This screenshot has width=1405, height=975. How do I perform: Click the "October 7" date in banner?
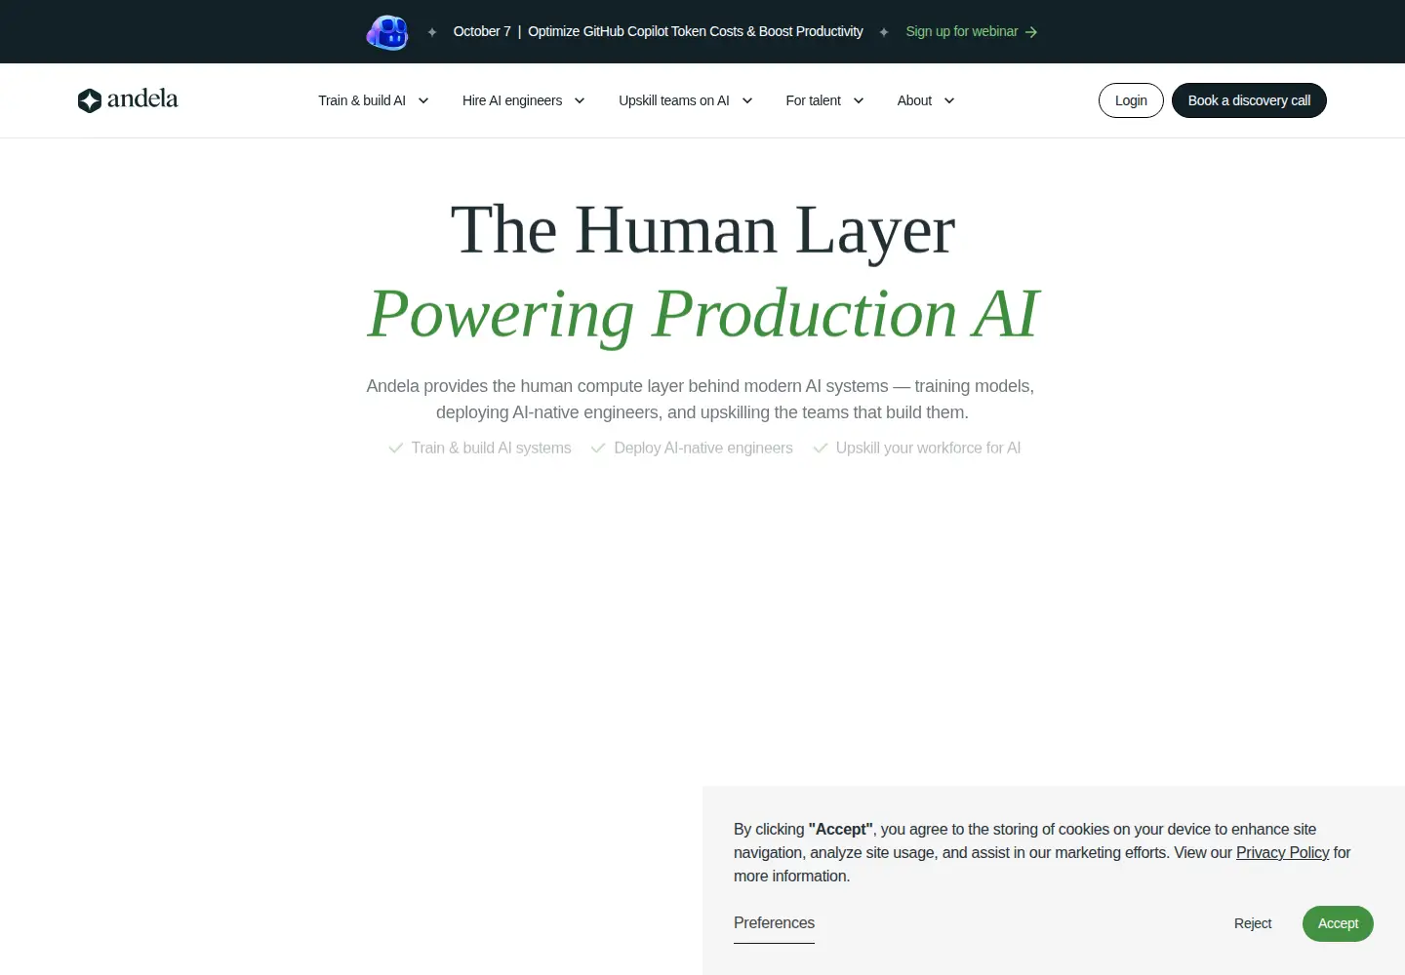[x=482, y=31]
